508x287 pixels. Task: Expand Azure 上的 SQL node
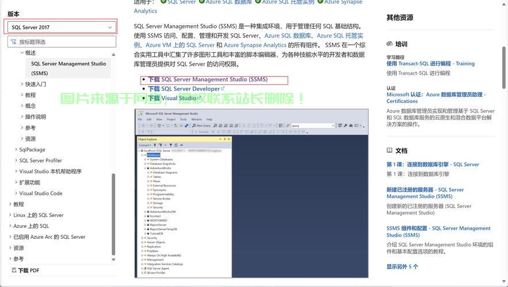coord(10,226)
